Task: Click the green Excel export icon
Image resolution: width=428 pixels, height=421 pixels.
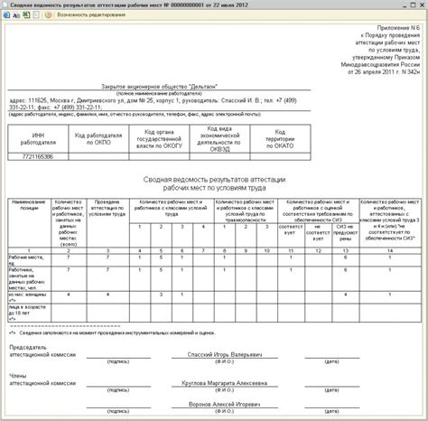Action: [x=26, y=14]
